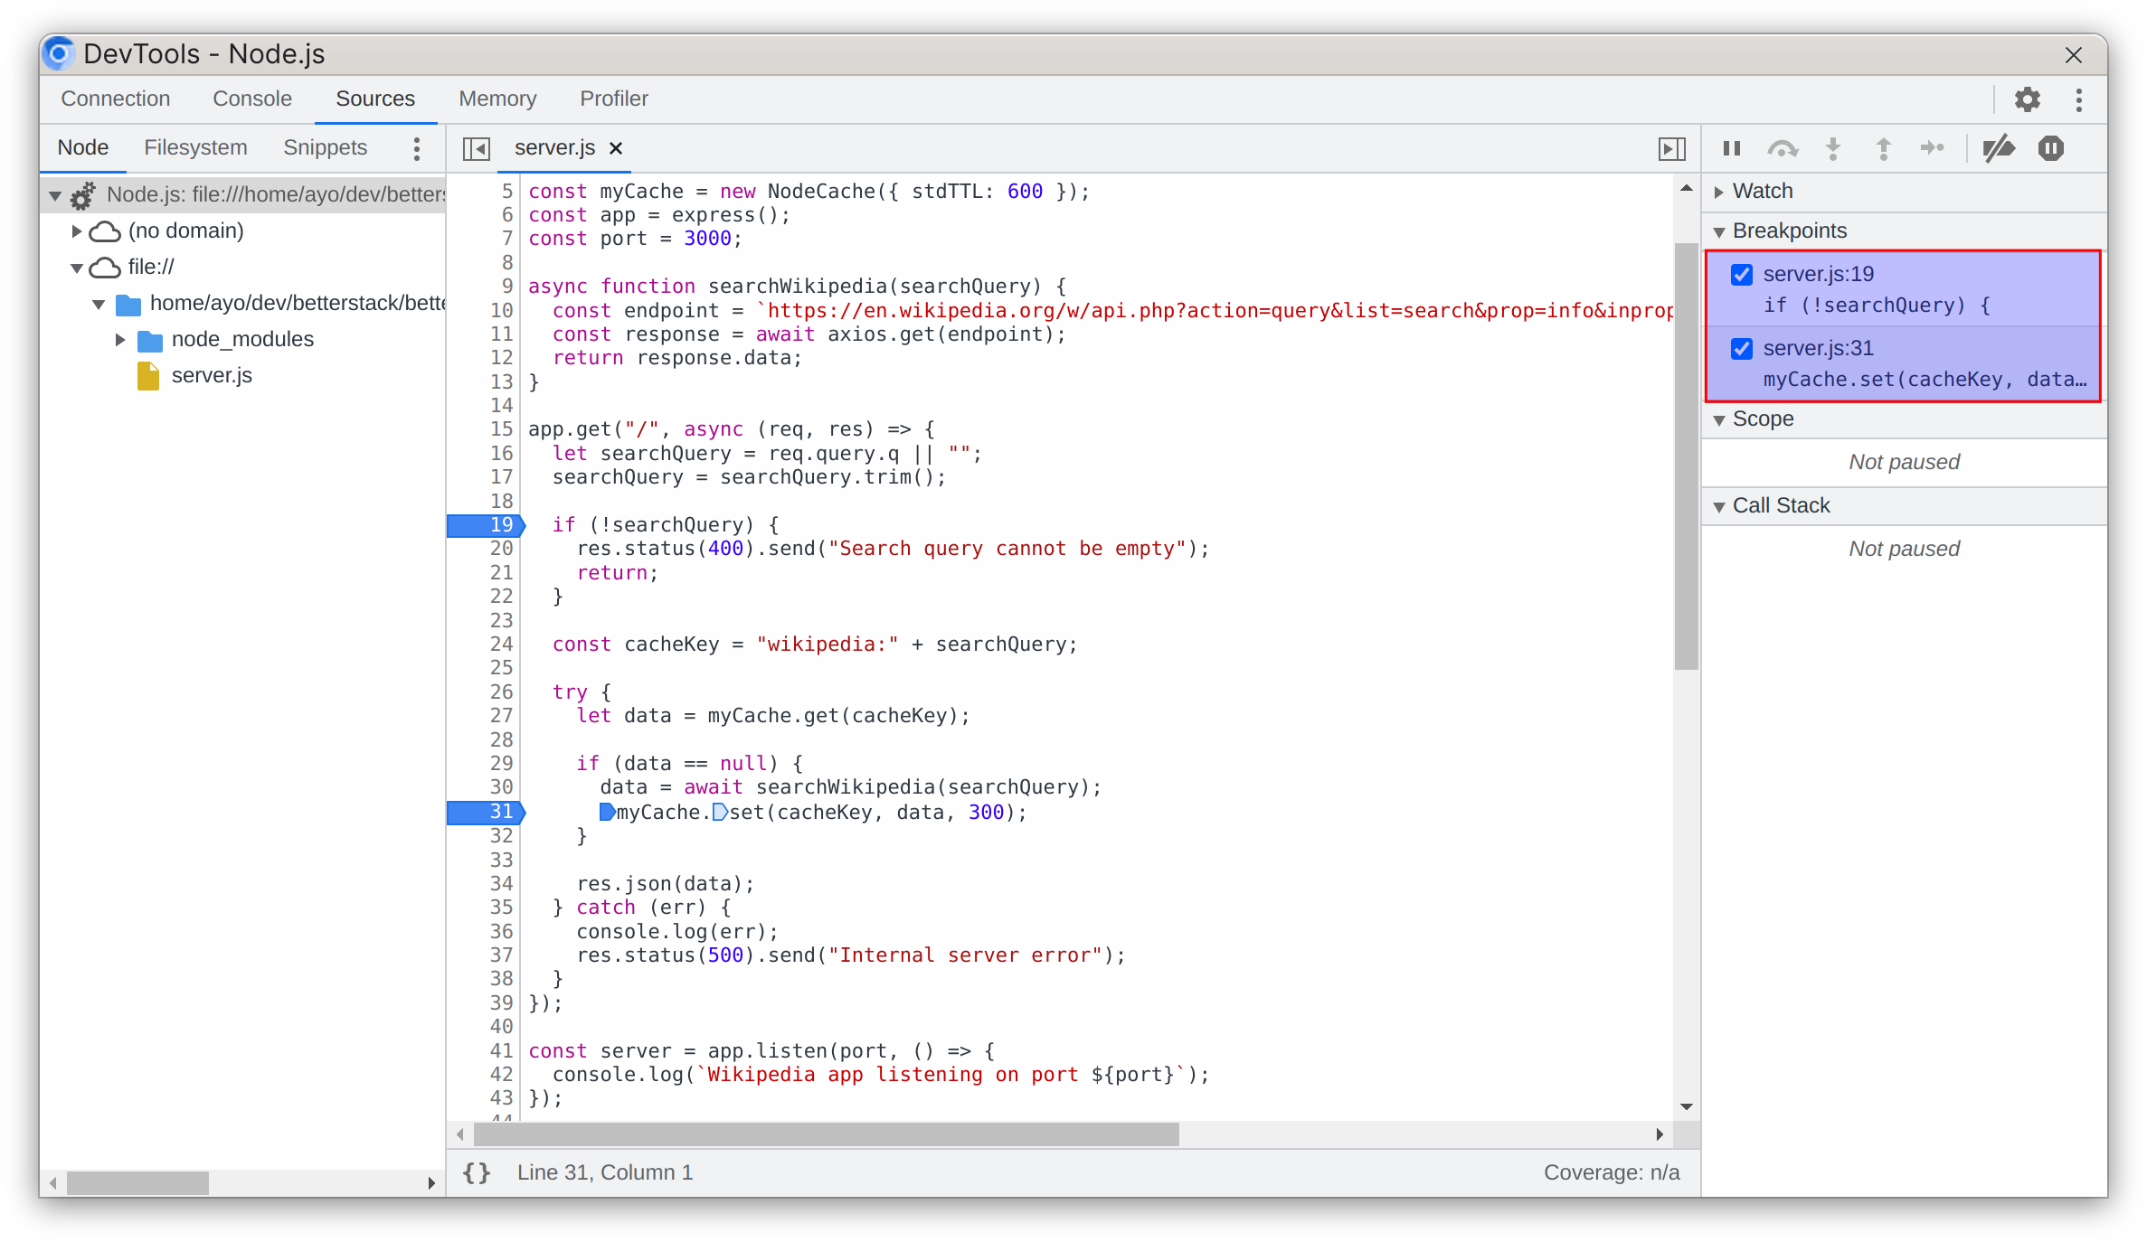Disable the server.js:19 breakpoint checkbox
Viewport: 2147px width, 1242px height.
1741,275
